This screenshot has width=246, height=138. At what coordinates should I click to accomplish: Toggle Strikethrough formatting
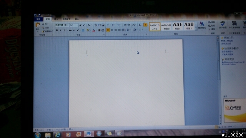point(70,30)
